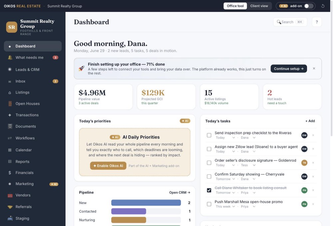Click the Workflows arrows icon
The height and width of the screenshot is (226, 333).
click(10, 138)
